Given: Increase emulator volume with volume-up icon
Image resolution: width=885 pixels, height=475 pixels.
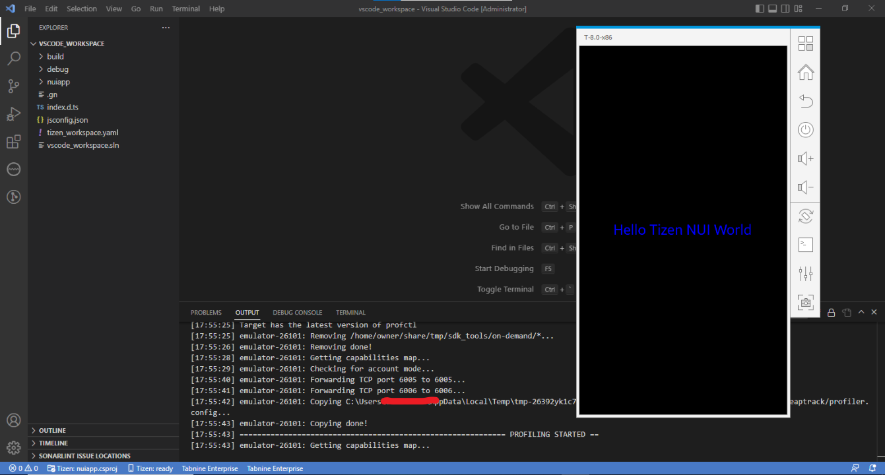Looking at the screenshot, I should (805, 158).
